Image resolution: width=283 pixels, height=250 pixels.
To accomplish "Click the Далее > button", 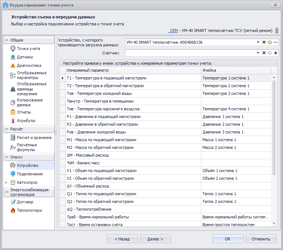I will click(x=155, y=239).
